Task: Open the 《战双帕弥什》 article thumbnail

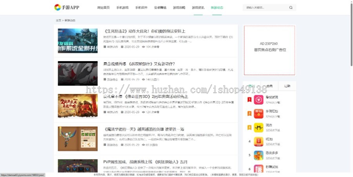Action: pos(78,73)
